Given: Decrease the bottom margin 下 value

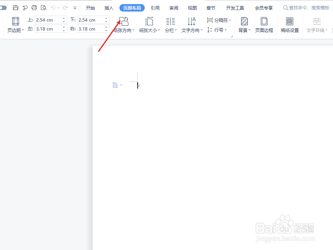Looking at the screenshot, I should (106, 22).
